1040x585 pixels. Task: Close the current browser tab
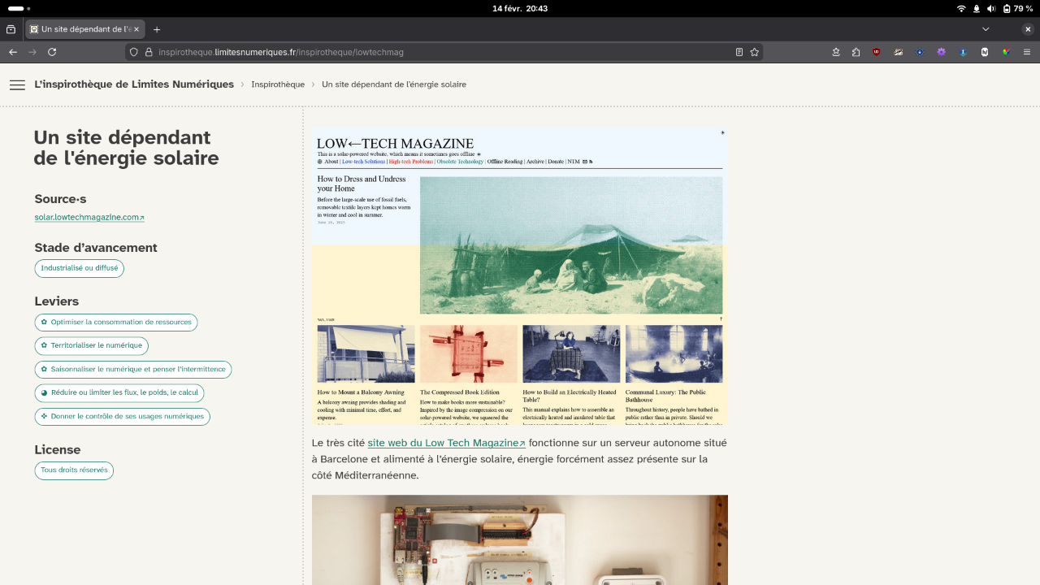(x=136, y=29)
